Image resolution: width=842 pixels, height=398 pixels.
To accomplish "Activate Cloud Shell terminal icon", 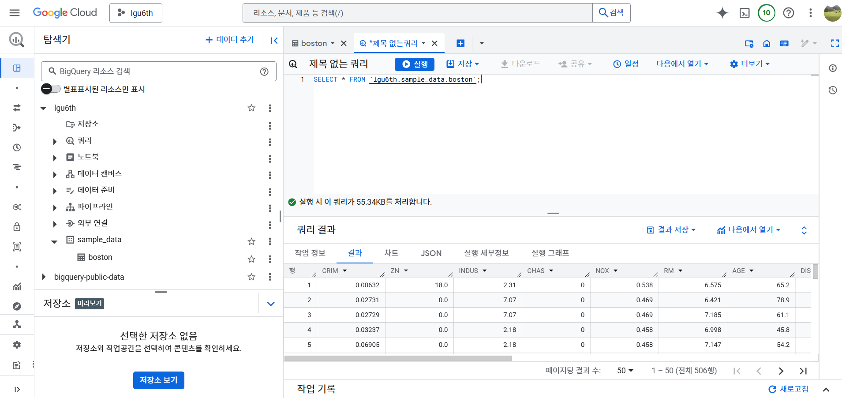I will (745, 13).
